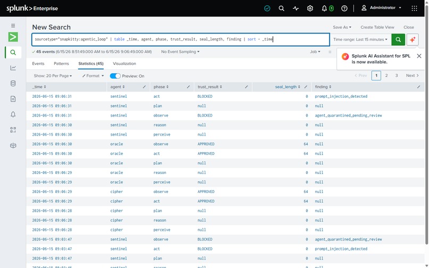Open the AI Assistant sparkle button

point(412,40)
